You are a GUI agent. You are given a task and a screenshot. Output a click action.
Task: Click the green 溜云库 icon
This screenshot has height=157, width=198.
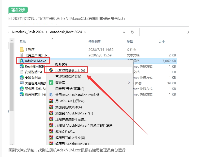(x=51, y=82)
